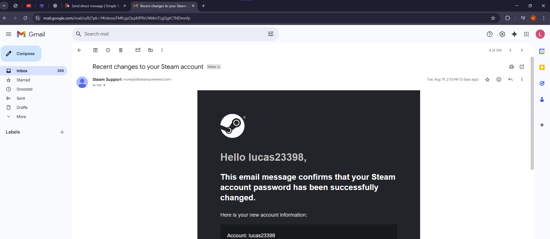
Task: Click the Gmail logo
Action: pos(31,34)
